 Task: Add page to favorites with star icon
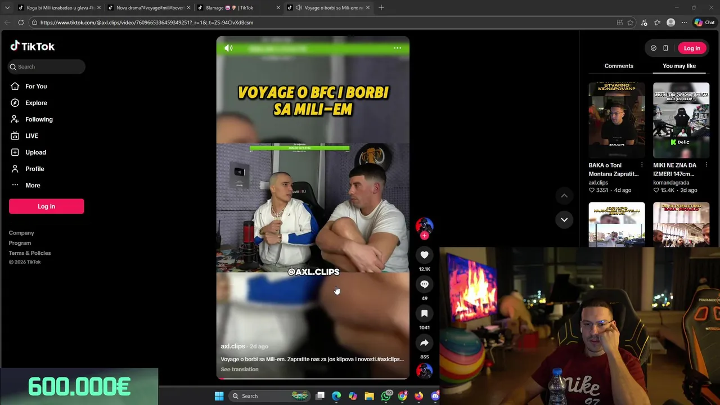coord(631,22)
